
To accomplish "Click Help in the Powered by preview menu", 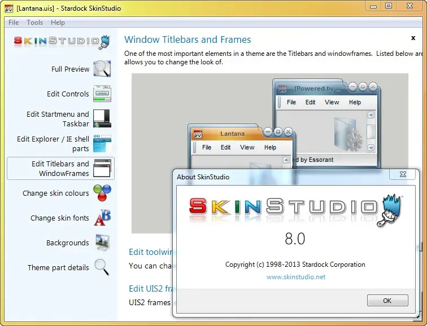I will point(355,102).
